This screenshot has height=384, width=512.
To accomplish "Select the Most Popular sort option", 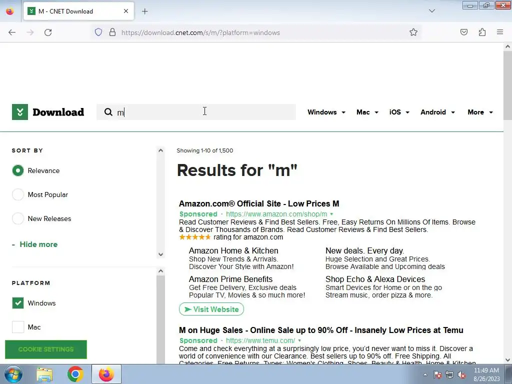I will pos(18,194).
